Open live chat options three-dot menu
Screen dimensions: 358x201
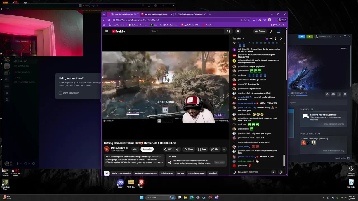(x=275, y=39)
